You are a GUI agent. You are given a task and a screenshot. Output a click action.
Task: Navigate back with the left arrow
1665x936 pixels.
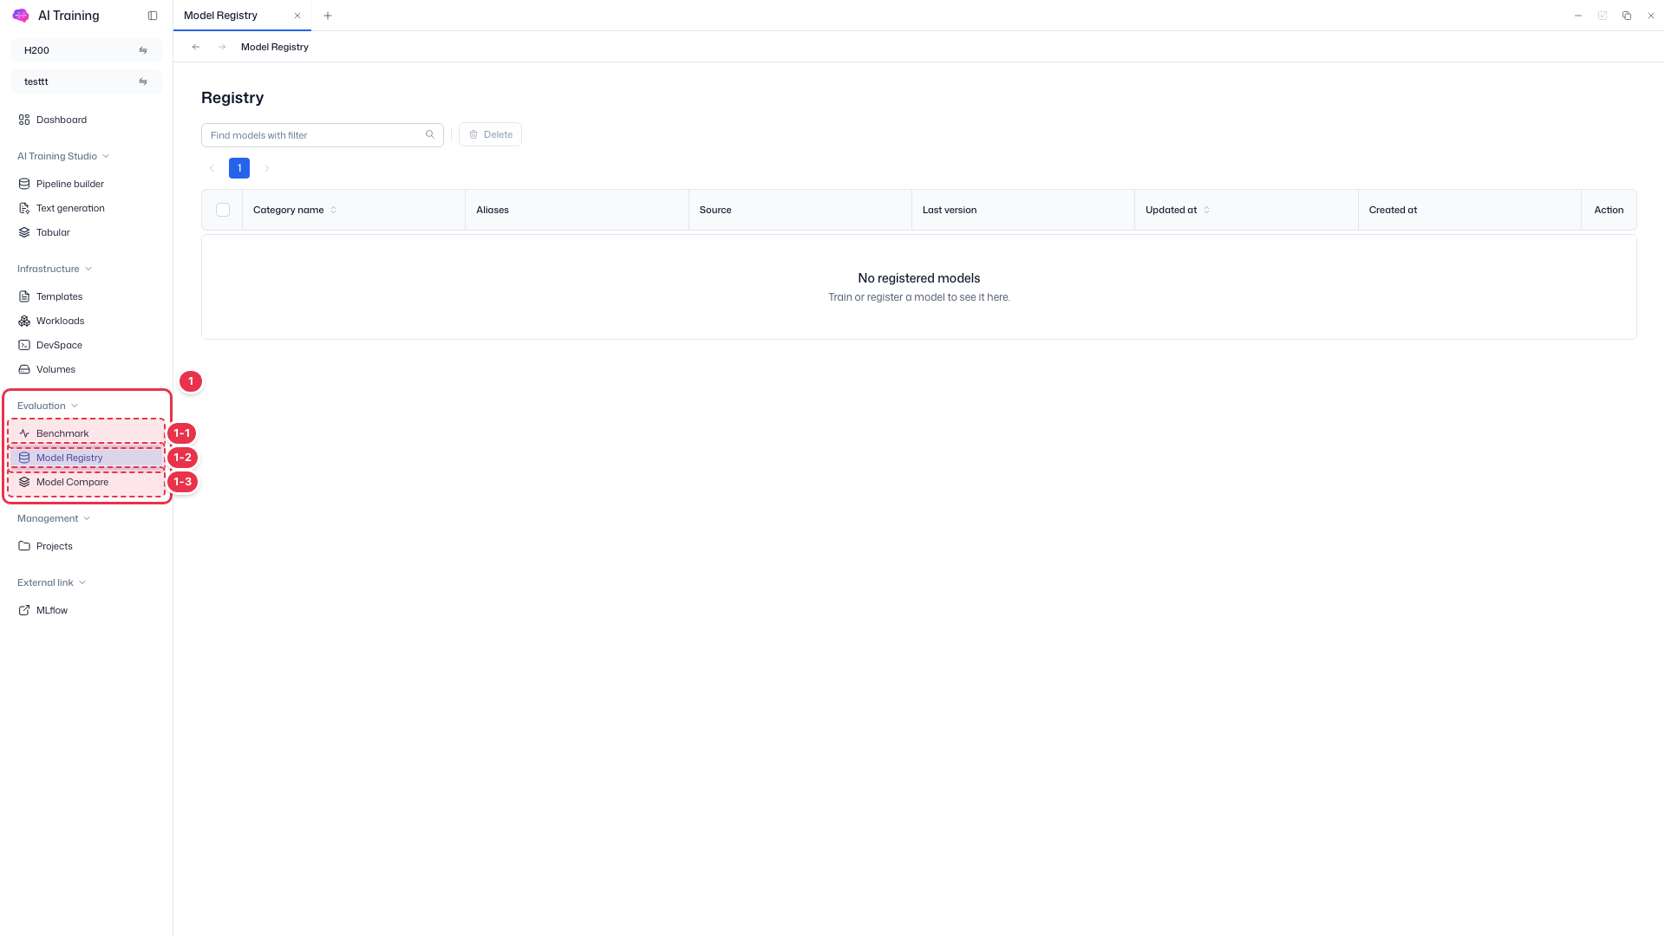[x=196, y=47]
